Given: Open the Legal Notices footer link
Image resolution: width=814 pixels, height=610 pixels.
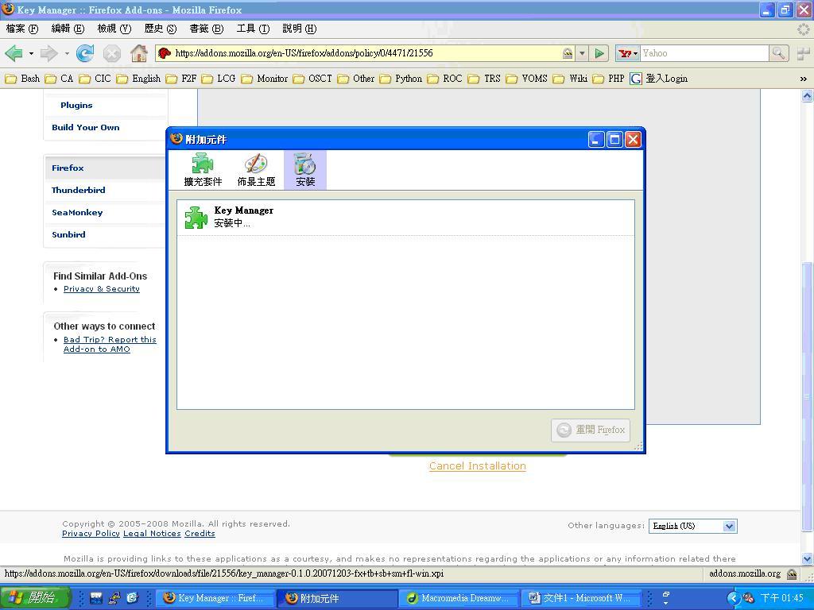Looking at the screenshot, I should [152, 534].
